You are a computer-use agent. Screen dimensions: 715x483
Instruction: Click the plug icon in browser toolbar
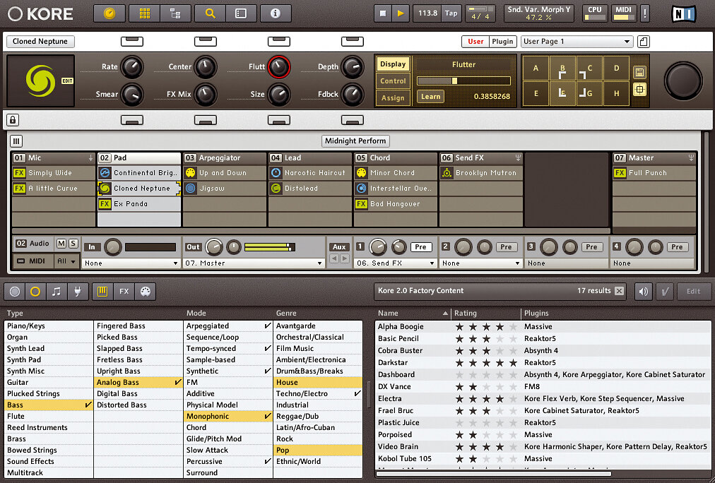pyautogui.click(x=78, y=292)
